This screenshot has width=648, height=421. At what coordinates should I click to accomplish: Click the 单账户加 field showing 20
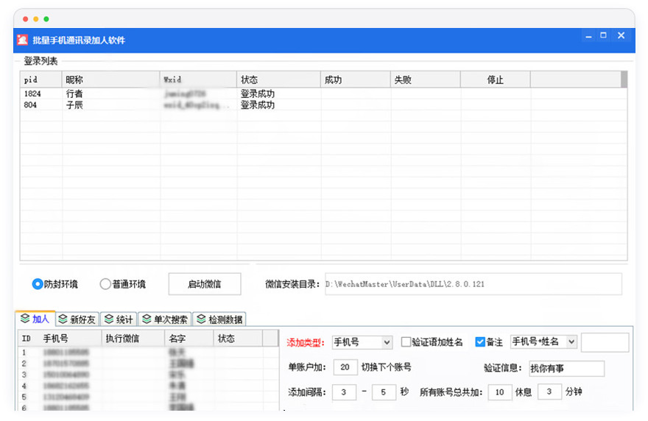[345, 367]
